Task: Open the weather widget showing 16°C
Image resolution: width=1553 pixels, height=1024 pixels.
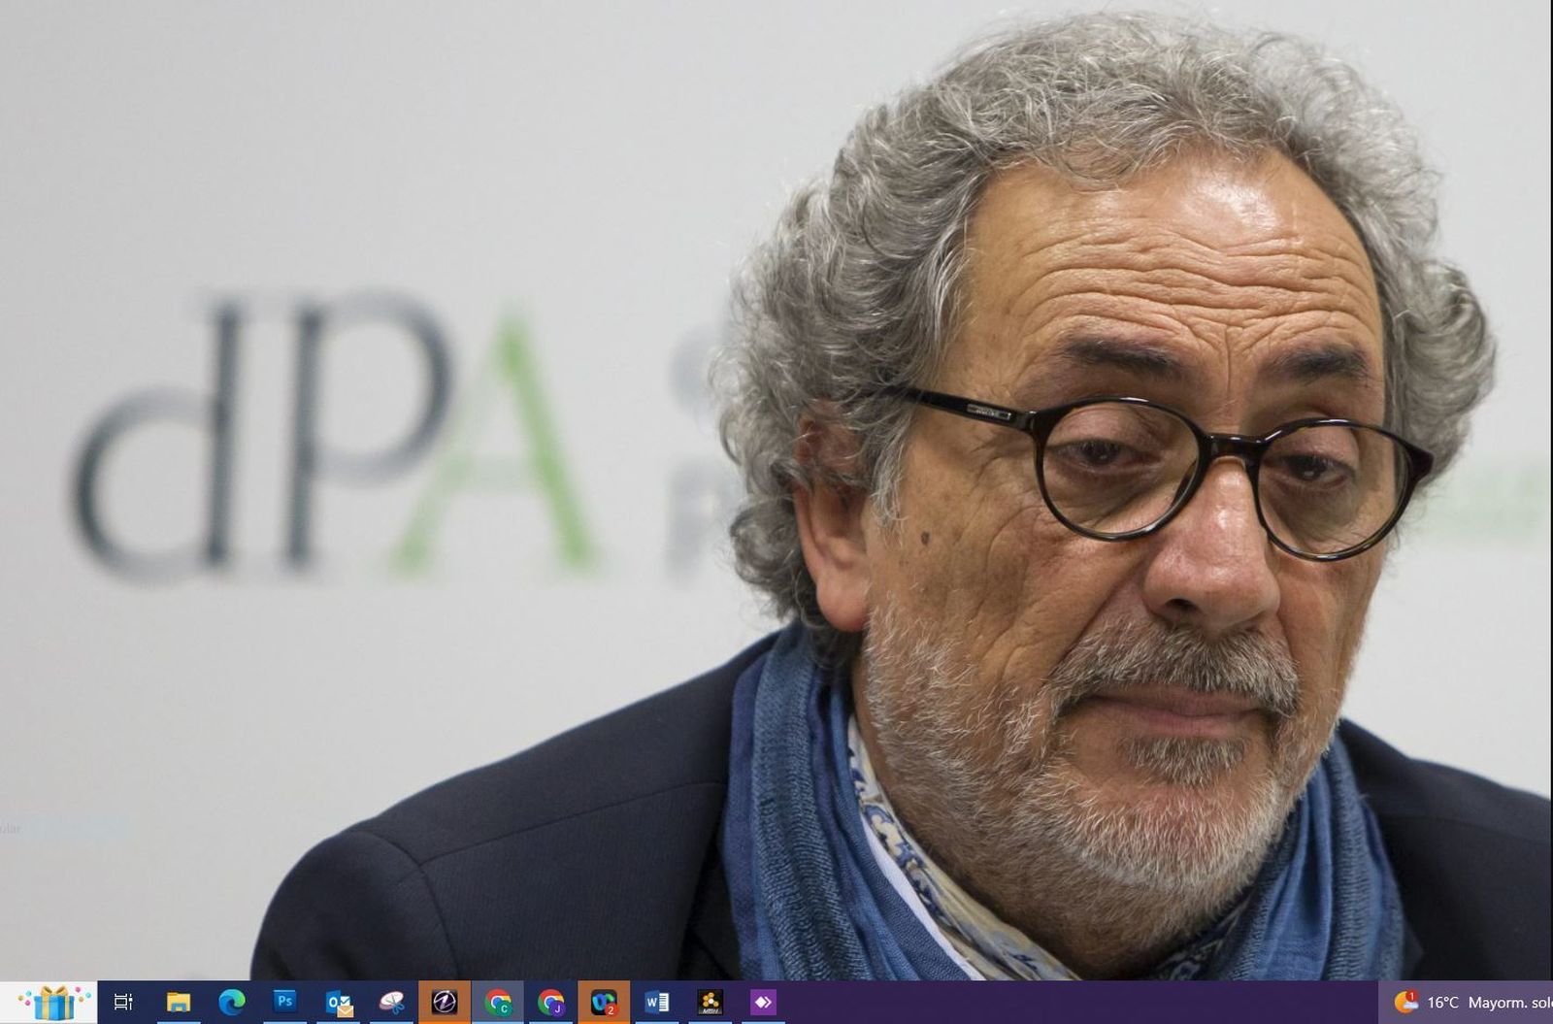Action: coord(1466,1002)
